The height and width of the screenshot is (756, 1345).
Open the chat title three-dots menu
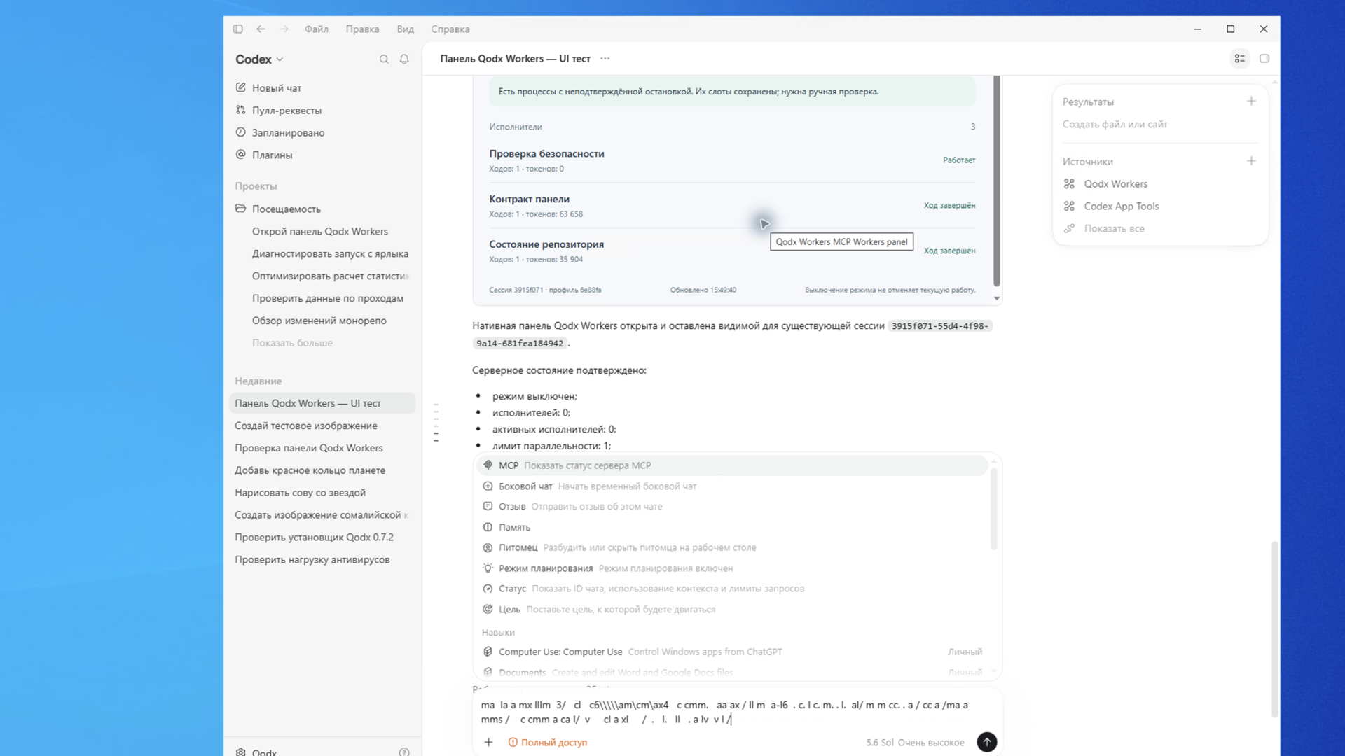[x=605, y=59]
